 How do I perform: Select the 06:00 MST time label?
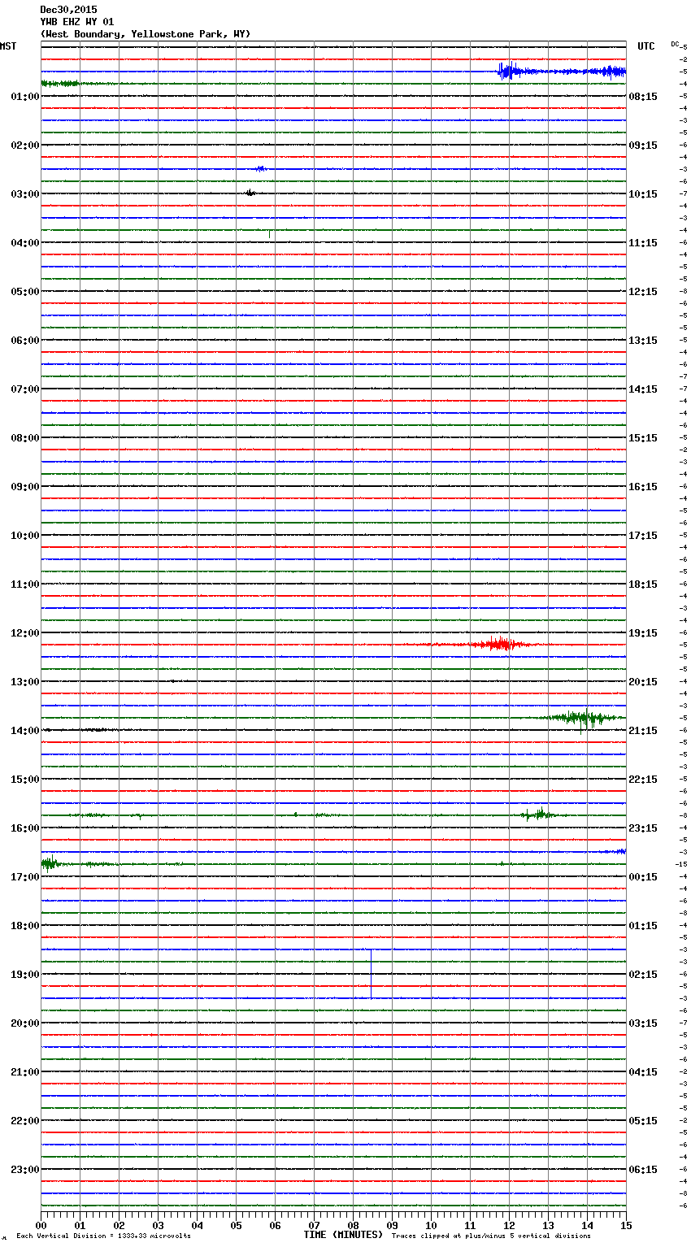click(x=25, y=341)
